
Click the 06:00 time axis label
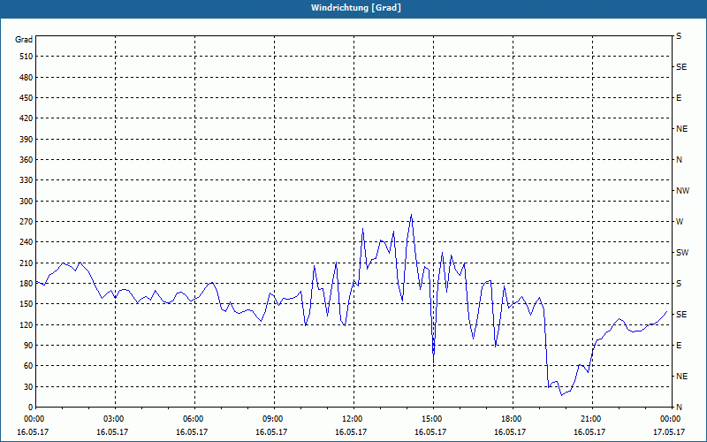pyautogui.click(x=194, y=419)
